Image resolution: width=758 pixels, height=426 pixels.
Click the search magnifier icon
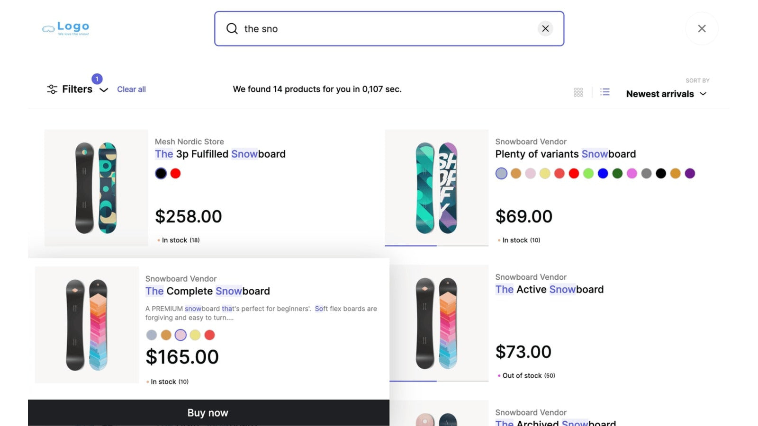[x=232, y=29]
